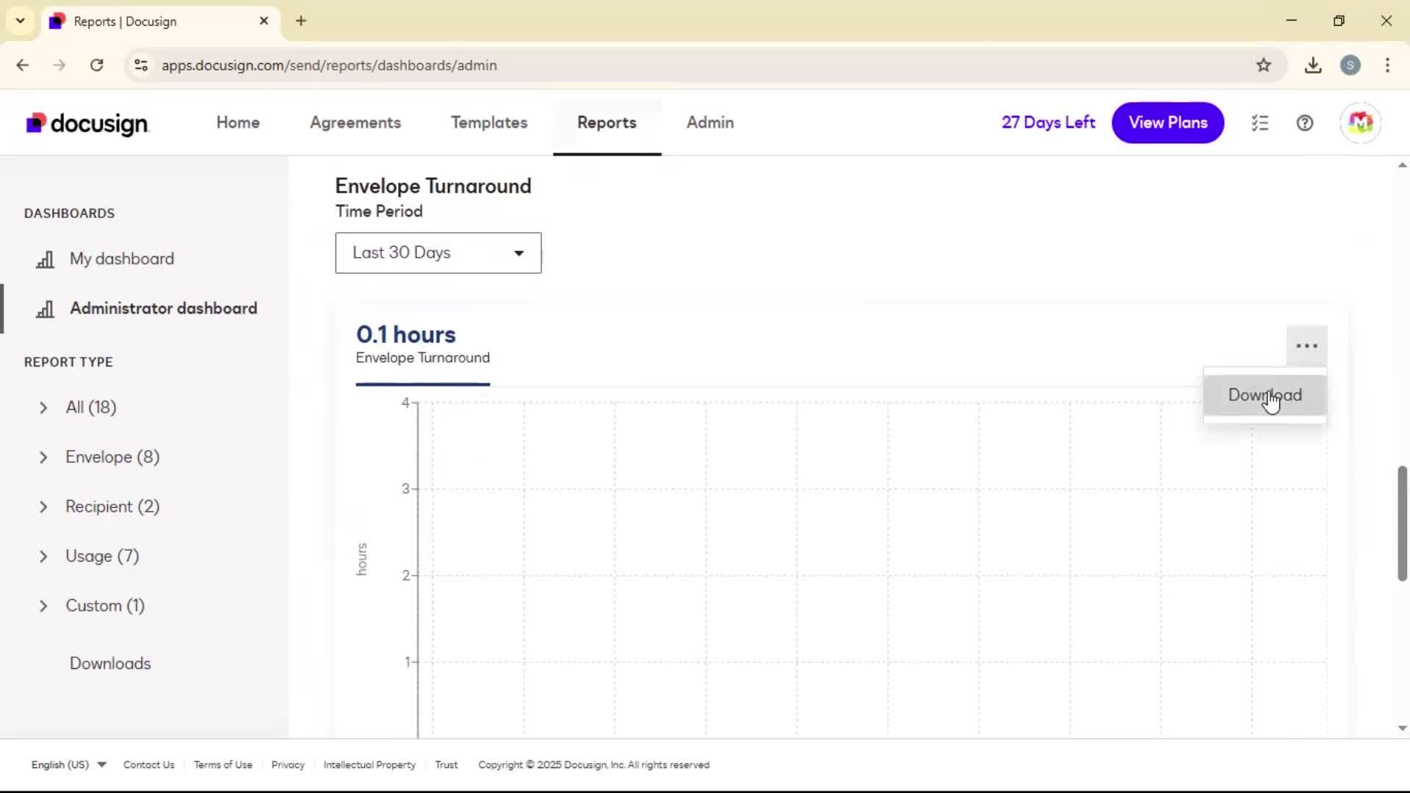The height and width of the screenshot is (793, 1410).
Task: View site information icon in address bar
Action: tap(141, 65)
